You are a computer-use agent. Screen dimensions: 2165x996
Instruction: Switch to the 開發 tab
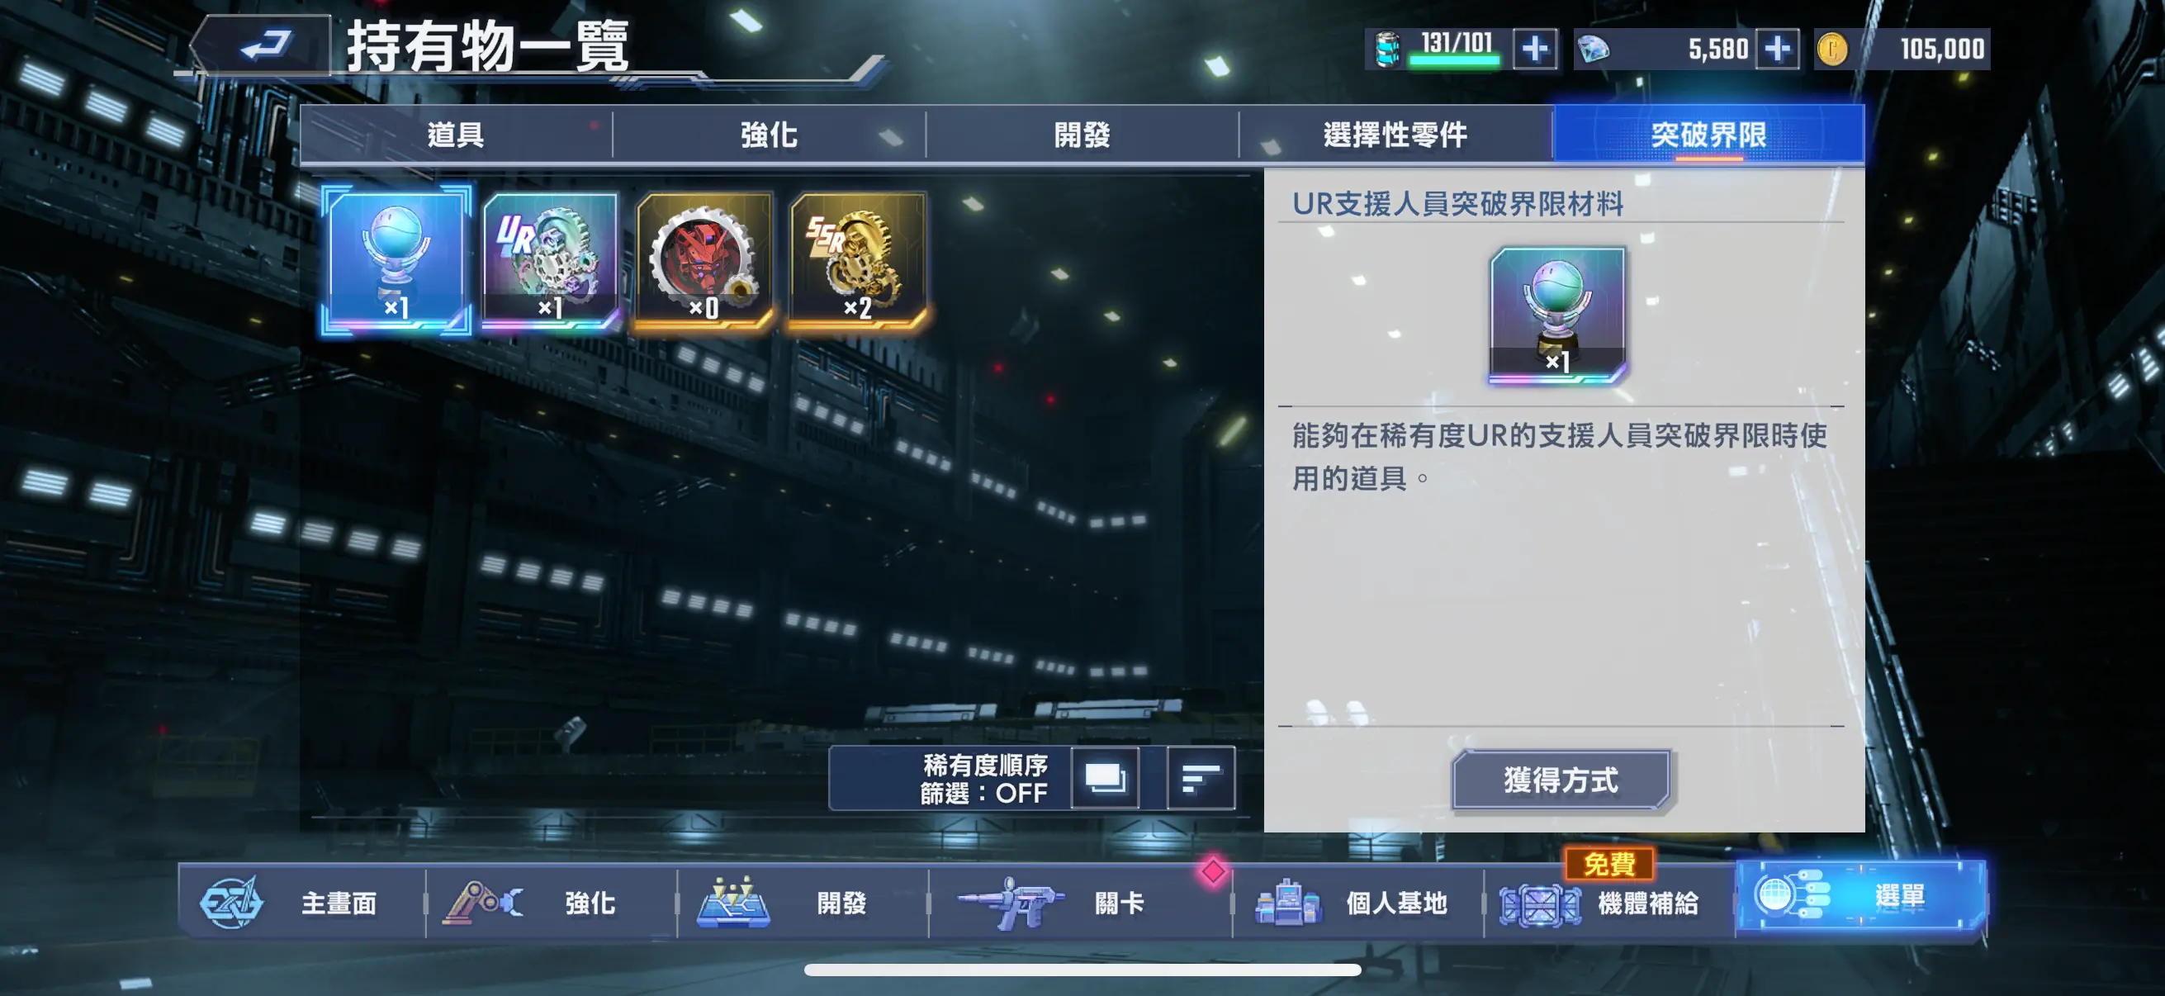[1082, 135]
